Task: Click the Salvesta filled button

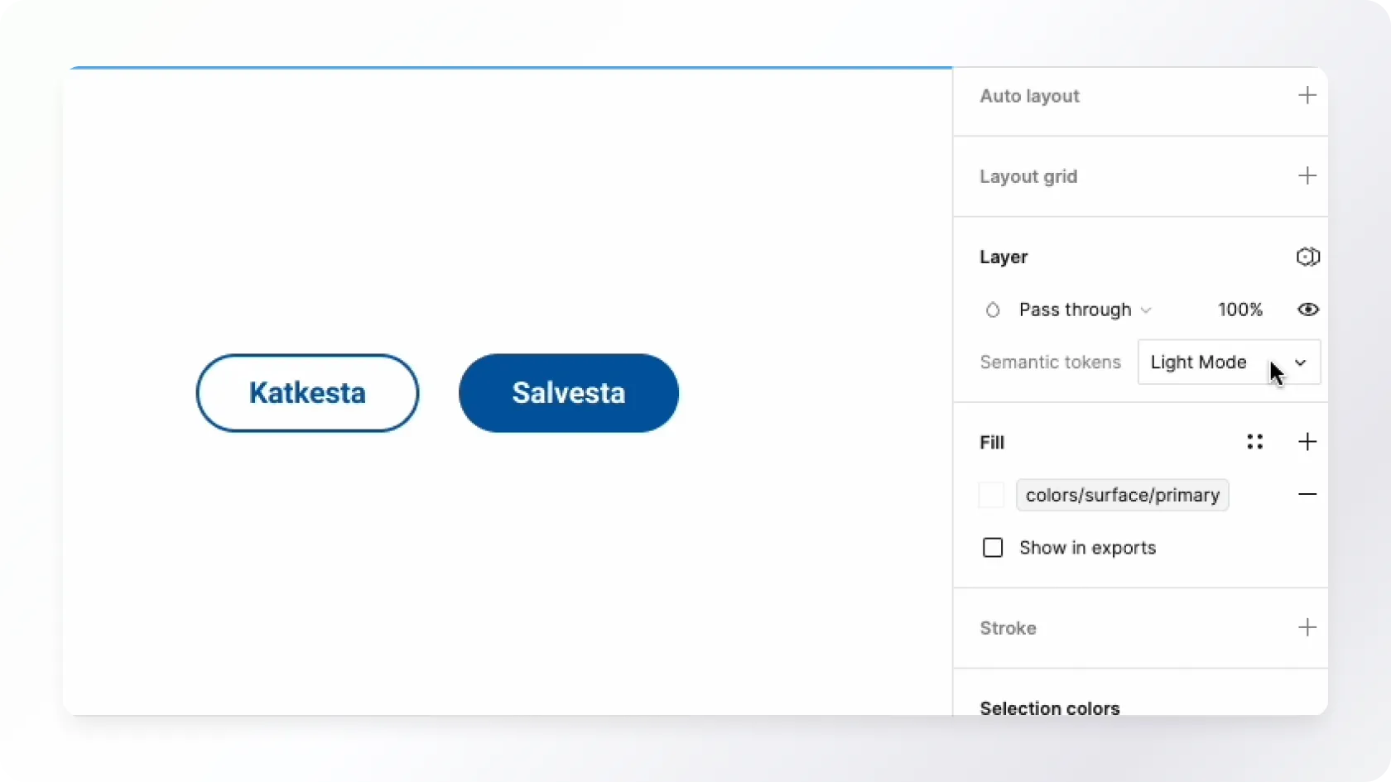Action: (x=568, y=393)
